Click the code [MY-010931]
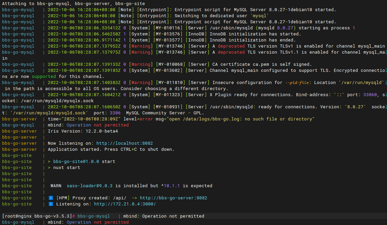Screen dimensions: 387x225 168,107
